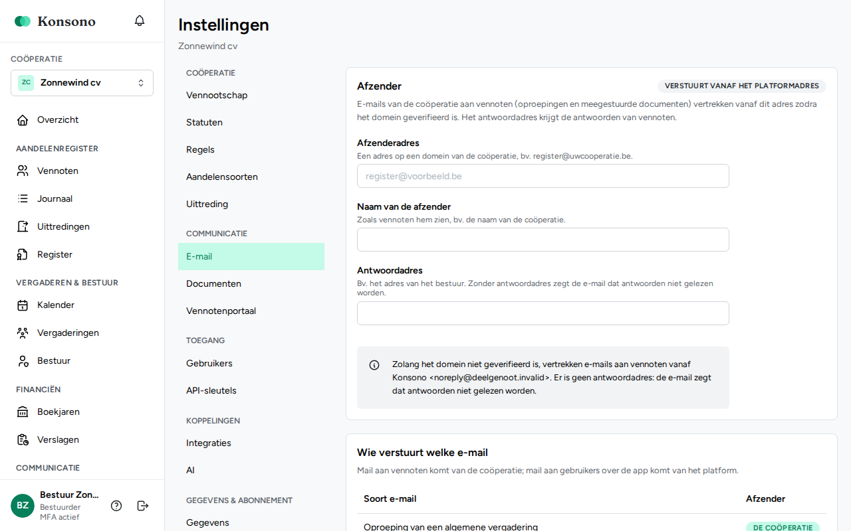Screen dimensions: 851x531
Task: Expand the Zonnewind cv coöperatie selector
Action: pyautogui.click(x=82, y=83)
